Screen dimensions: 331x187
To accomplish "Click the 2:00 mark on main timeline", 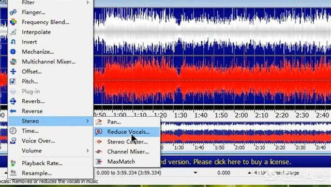I will click(x=242, y=115).
